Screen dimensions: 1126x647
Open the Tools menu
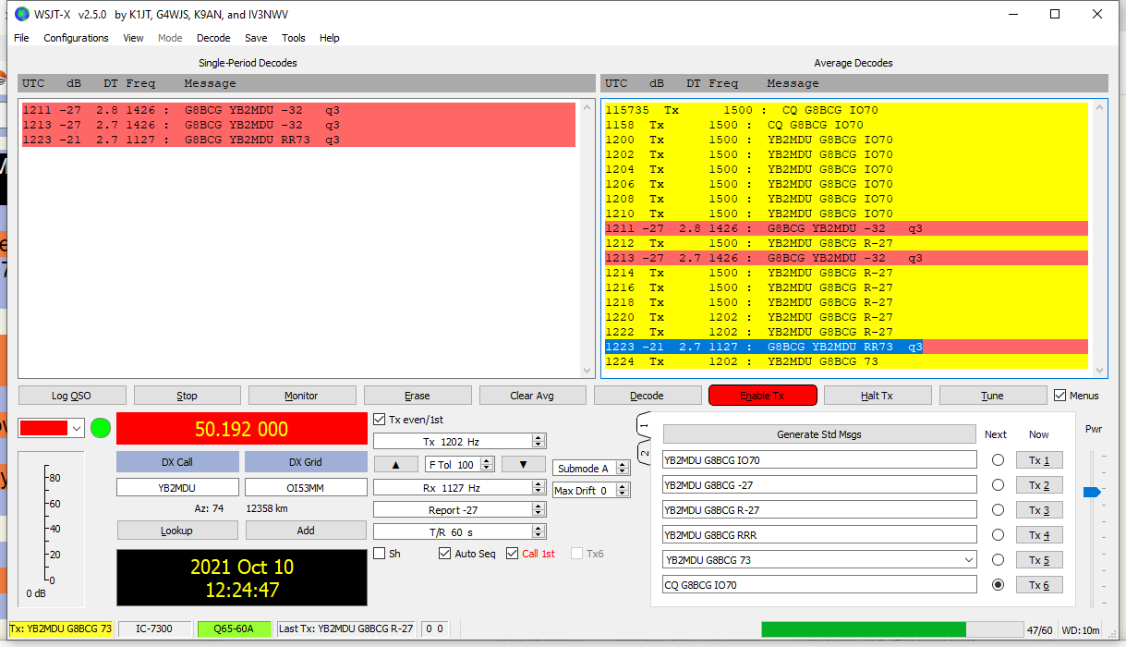point(294,38)
